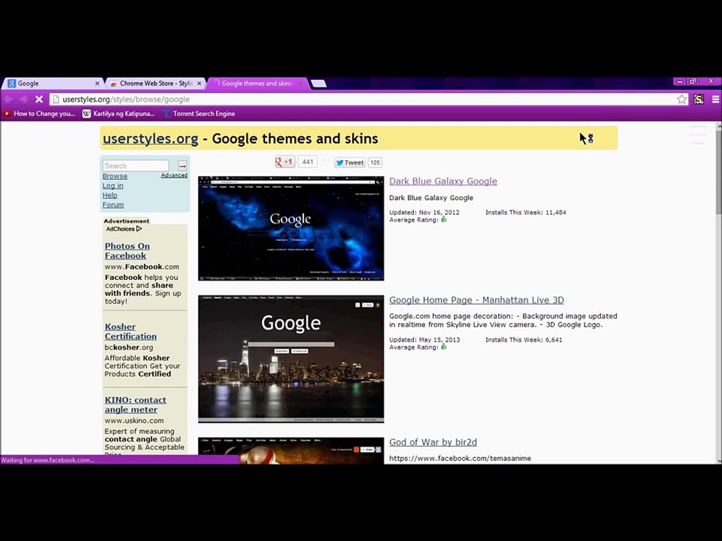This screenshot has height=541, width=722.
Task: Click the Google +1 button
Action: point(284,162)
